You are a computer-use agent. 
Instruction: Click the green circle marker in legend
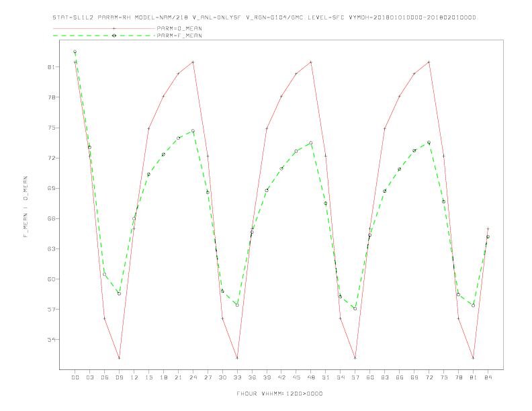(114, 36)
